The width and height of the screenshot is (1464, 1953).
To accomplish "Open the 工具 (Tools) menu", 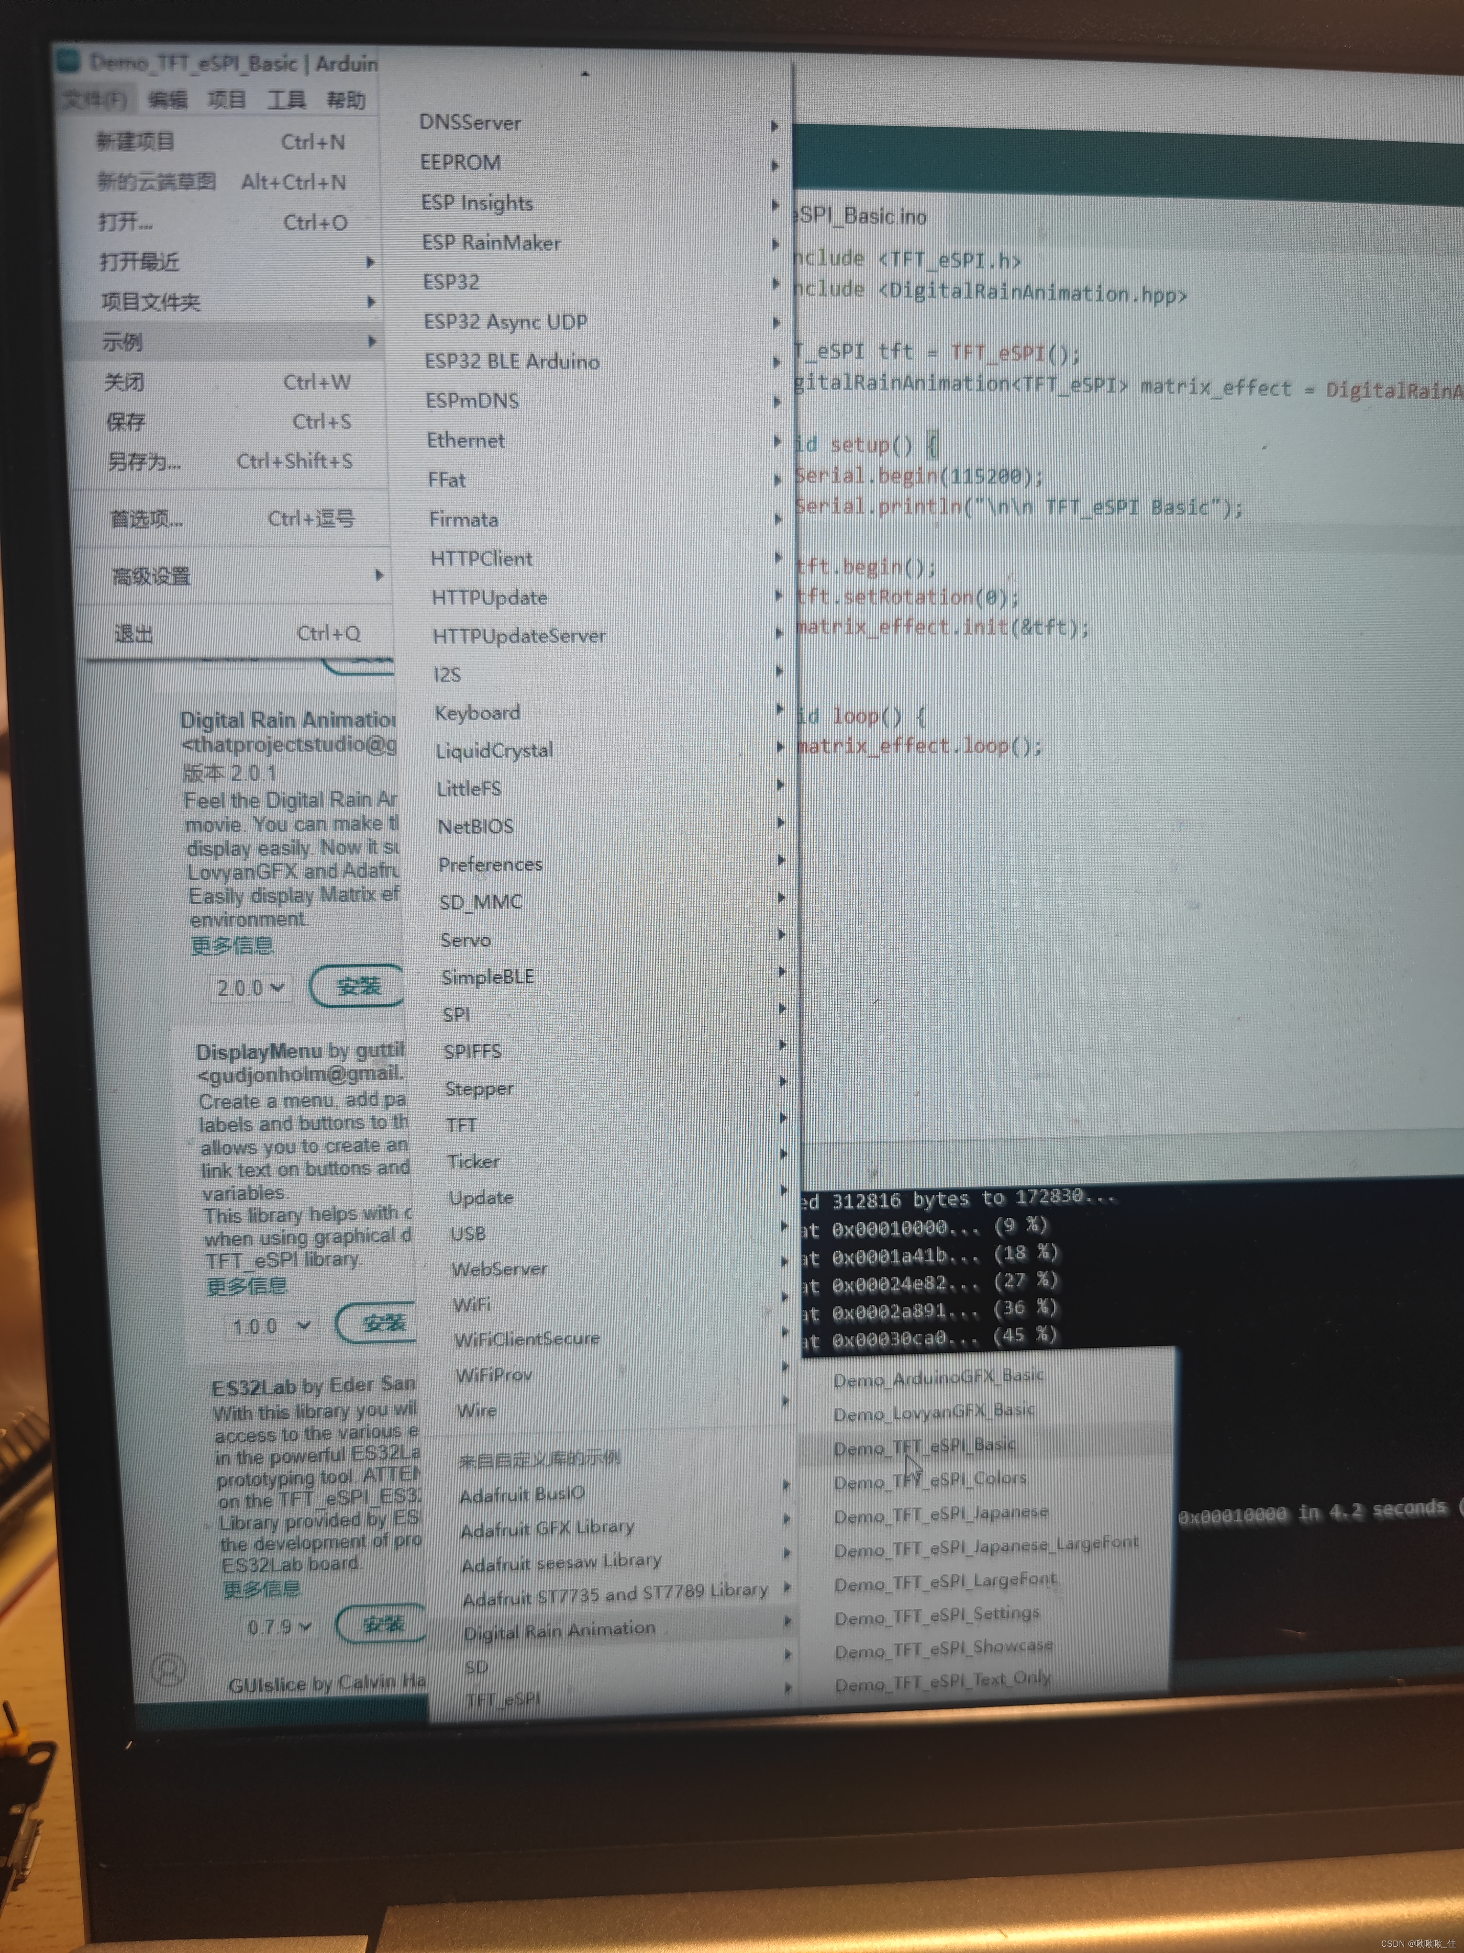I will [286, 100].
